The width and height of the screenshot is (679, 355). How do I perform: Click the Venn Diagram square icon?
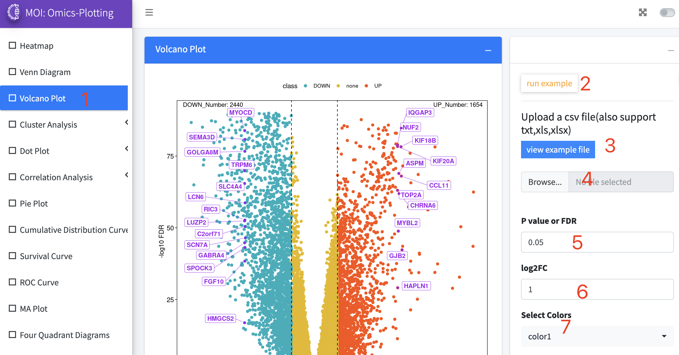pos(12,71)
